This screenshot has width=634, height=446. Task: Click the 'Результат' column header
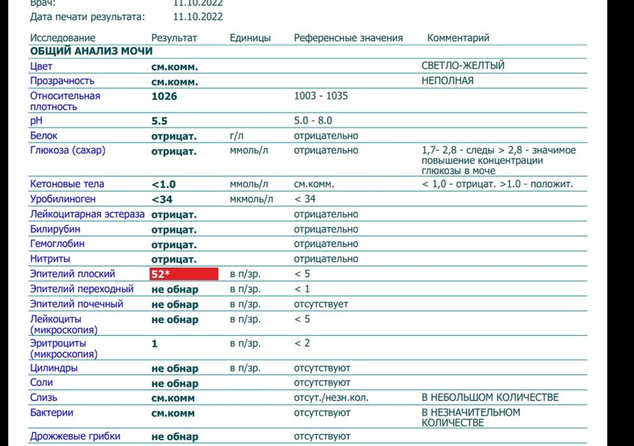(x=174, y=38)
